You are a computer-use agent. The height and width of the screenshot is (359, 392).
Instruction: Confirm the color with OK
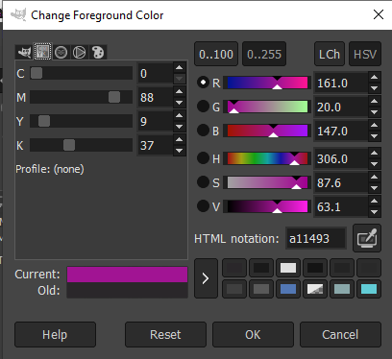[x=253, y=335]
